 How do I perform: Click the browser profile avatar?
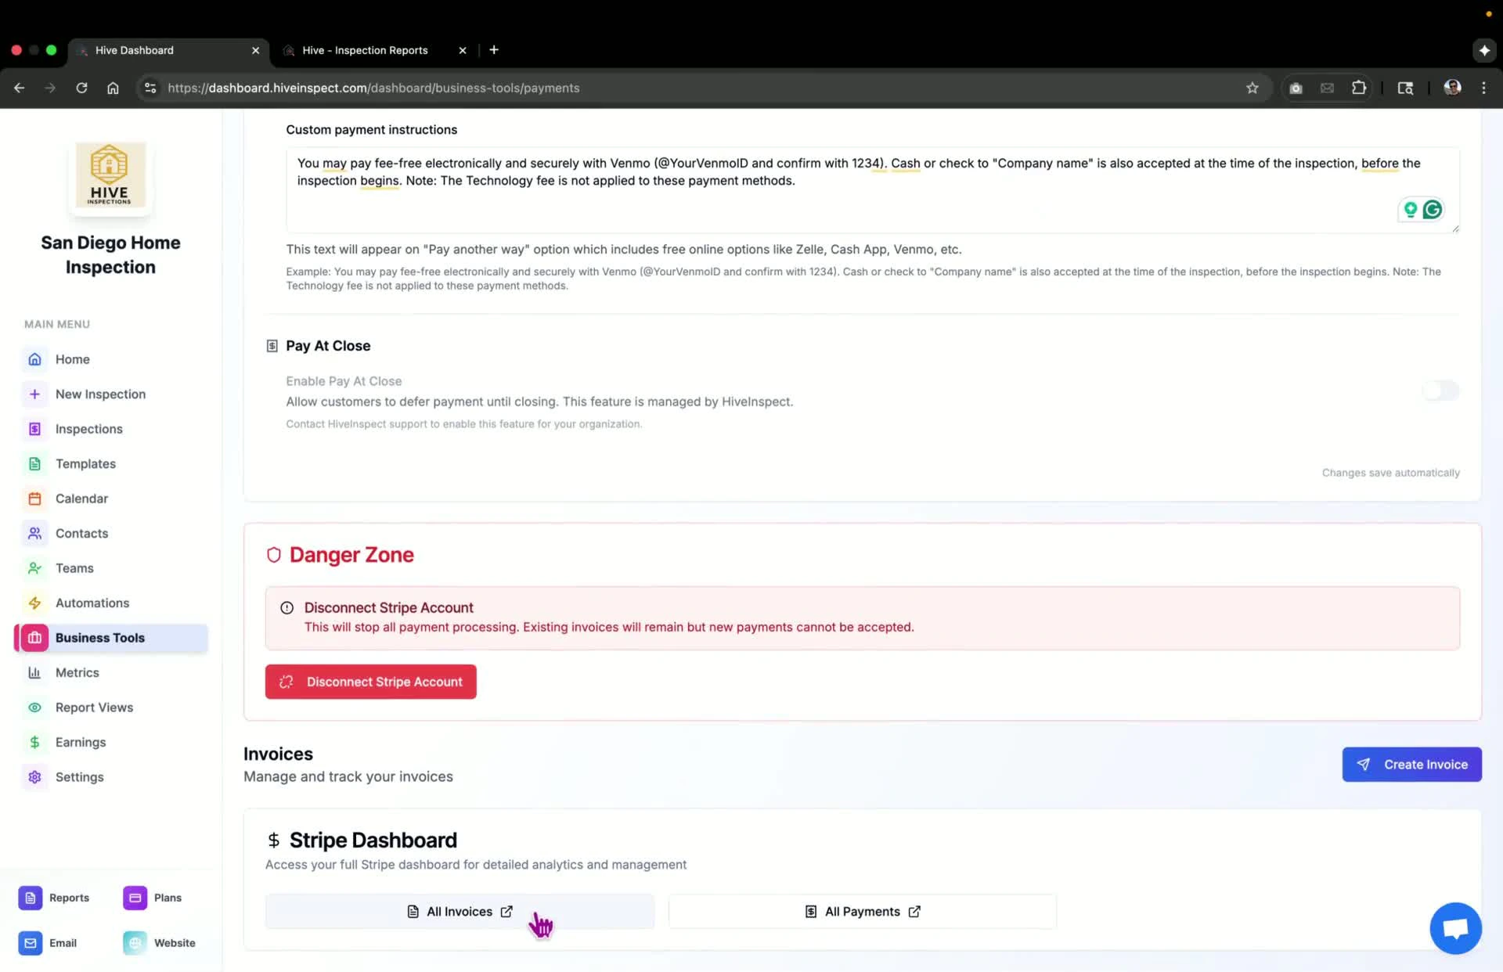(x=1452, y=88)
